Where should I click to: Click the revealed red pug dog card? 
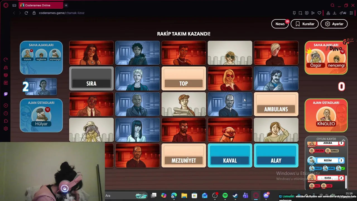click(x=230, y=130)
